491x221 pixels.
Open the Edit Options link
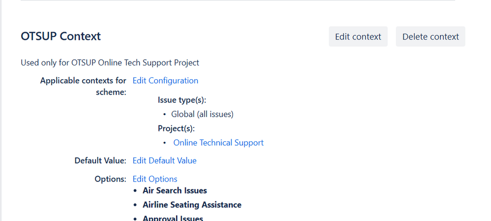(x=155, y=179)
